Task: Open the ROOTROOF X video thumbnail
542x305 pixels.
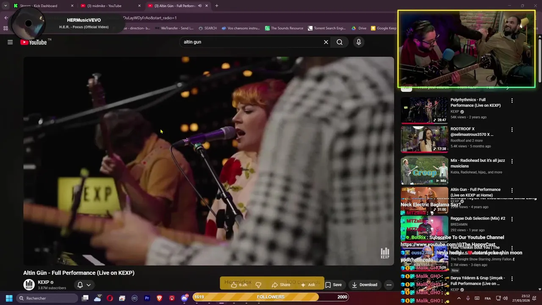Action: tap(424, 139)
